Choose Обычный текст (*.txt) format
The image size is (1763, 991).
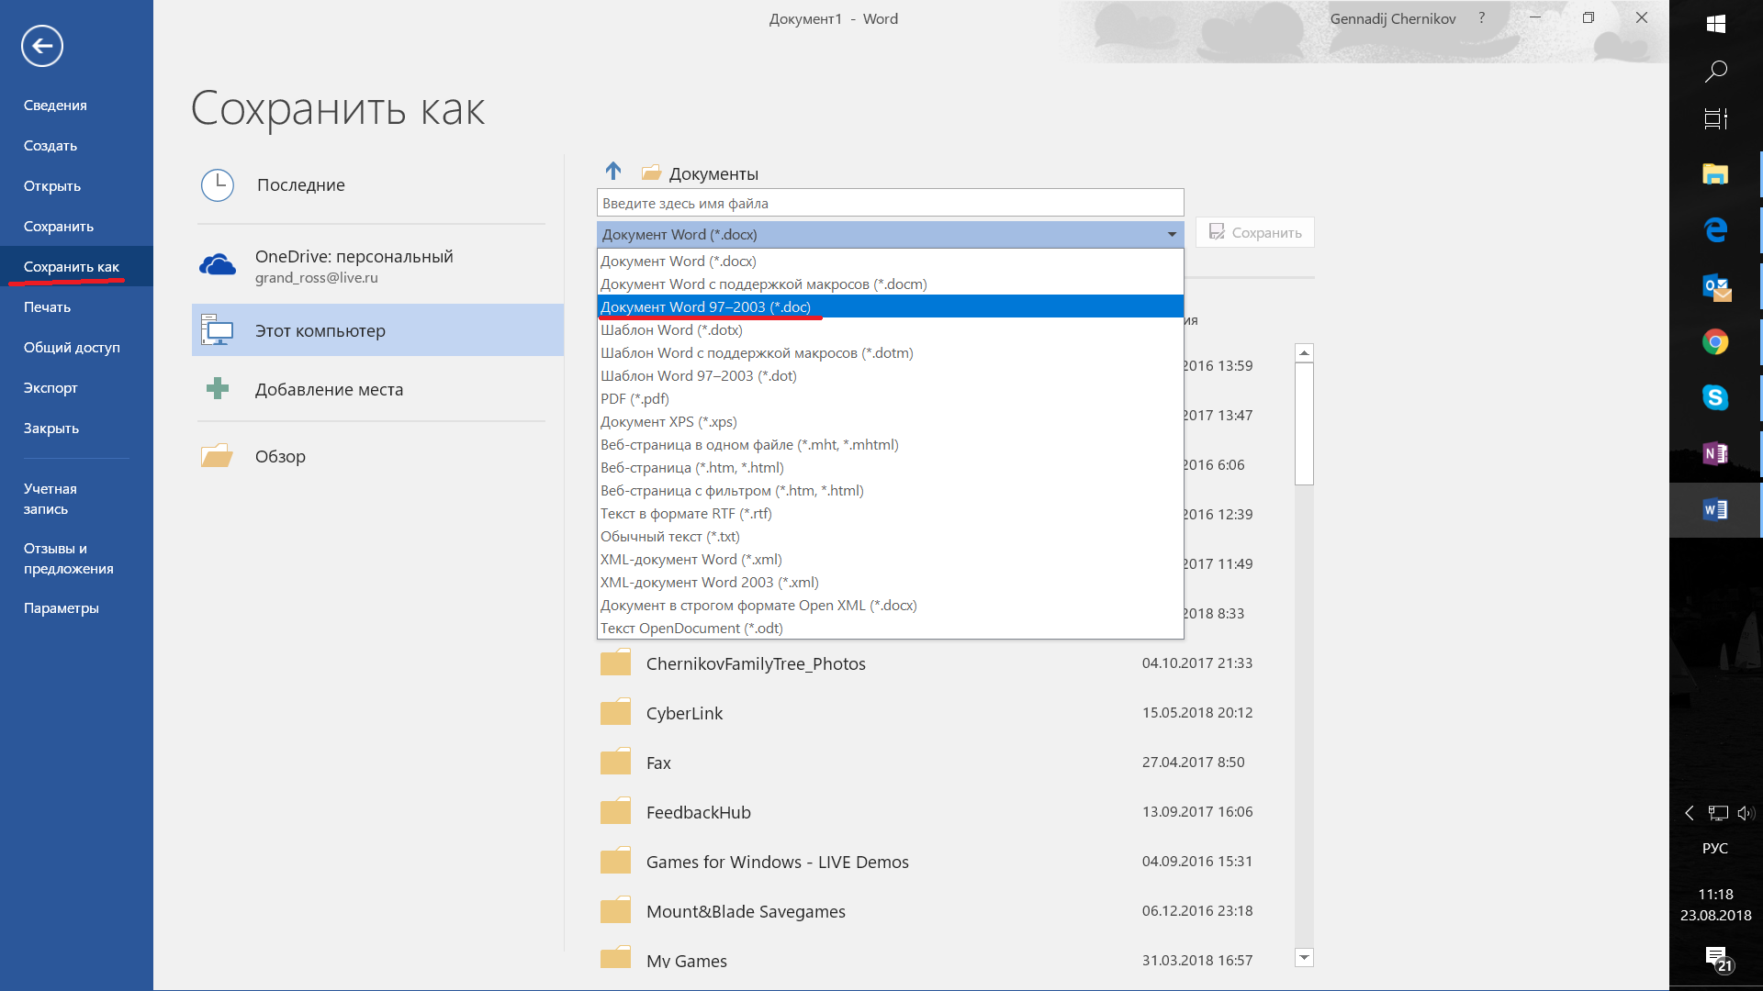[x=890, y=536]
